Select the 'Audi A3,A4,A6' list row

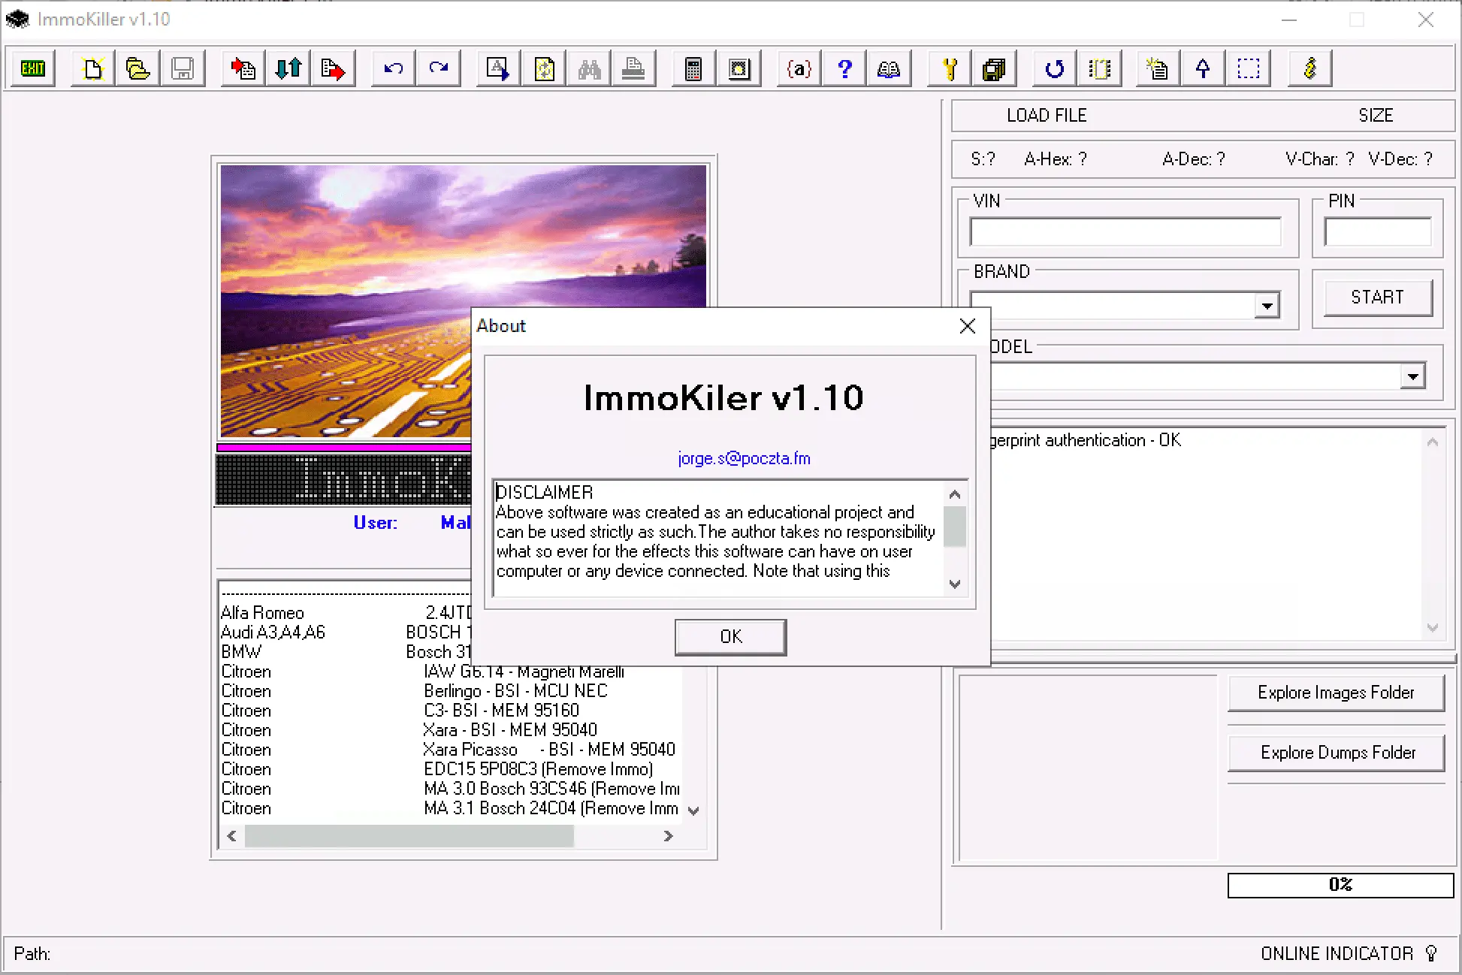346,632
